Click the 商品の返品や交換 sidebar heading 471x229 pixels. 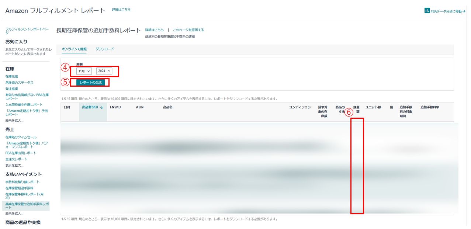click(23, 222)
